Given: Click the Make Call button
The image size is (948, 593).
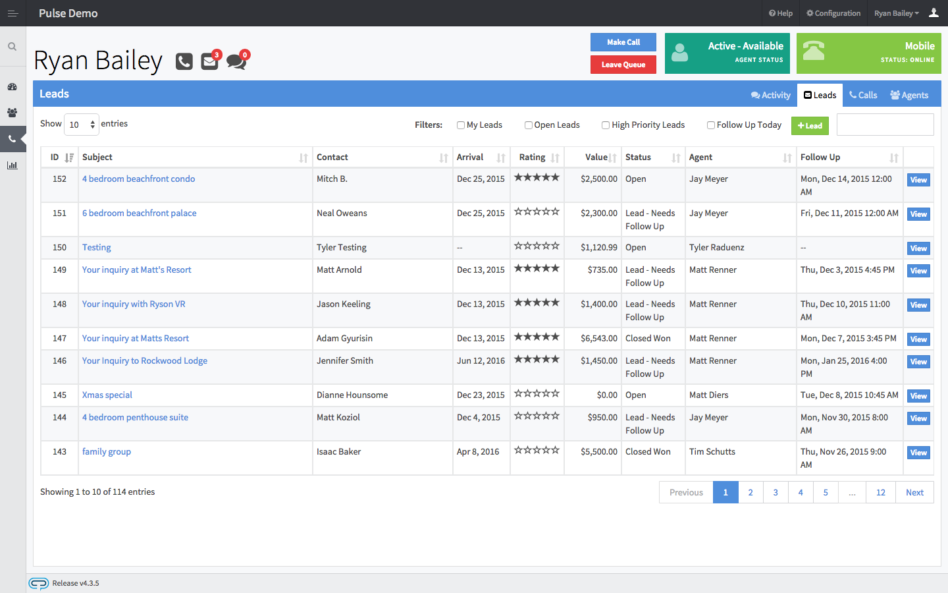Looking at the screenshot, I should 623,42.
